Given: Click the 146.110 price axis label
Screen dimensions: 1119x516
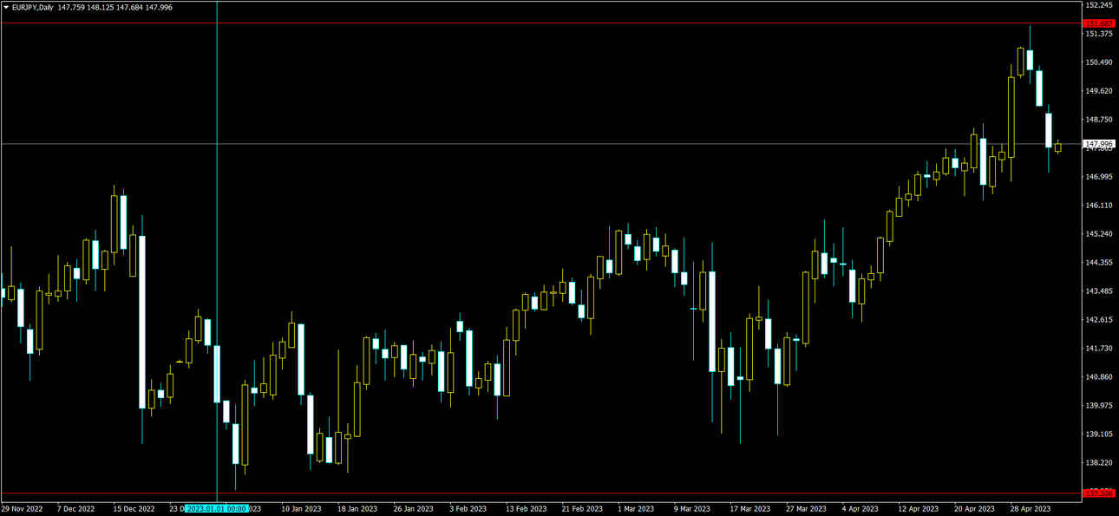Looking at the screenshot, I should [x=1099, y=206].
